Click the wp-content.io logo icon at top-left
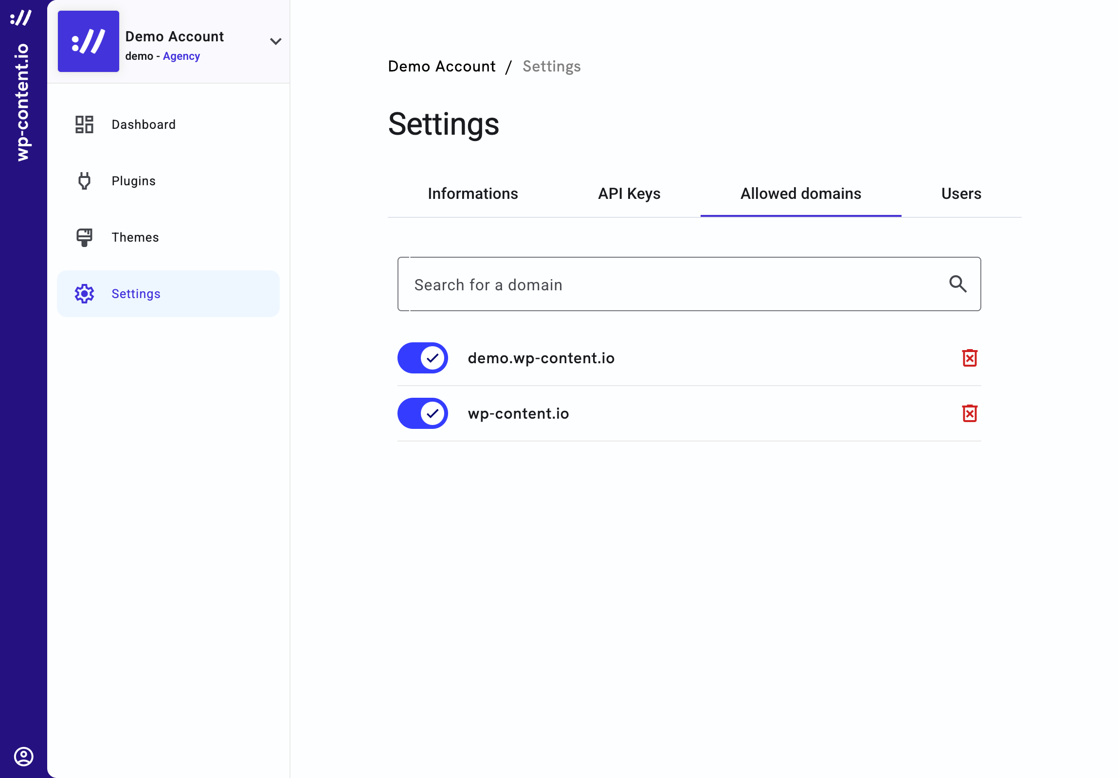Image resolution: width=1119 pixels, height=778 pixels. (21, 18)
